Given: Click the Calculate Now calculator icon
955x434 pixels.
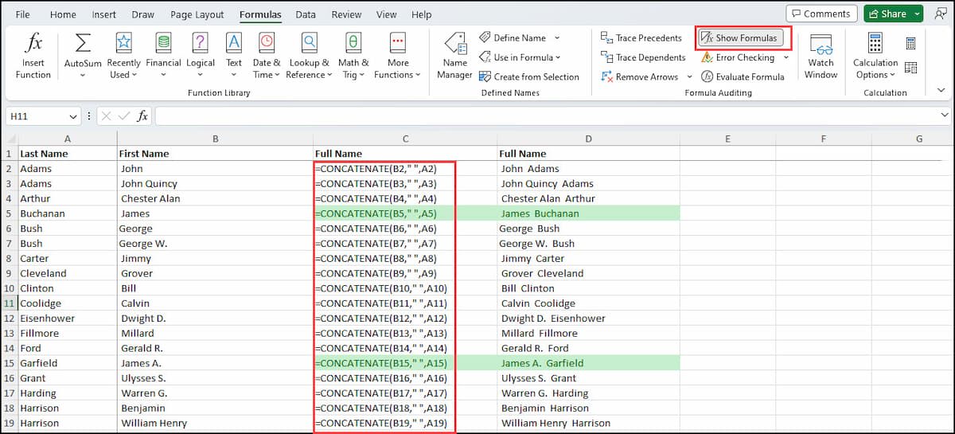Looking at the screenshot, I should [911, 43].
